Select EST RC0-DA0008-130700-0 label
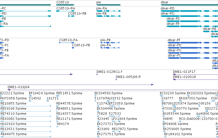Screen dimensions: 218x138 tap(198, 119)
